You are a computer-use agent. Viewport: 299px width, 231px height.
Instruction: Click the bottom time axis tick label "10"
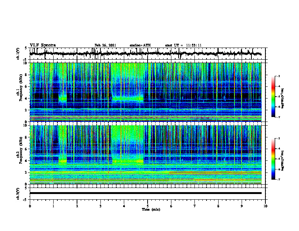(265, 206)
